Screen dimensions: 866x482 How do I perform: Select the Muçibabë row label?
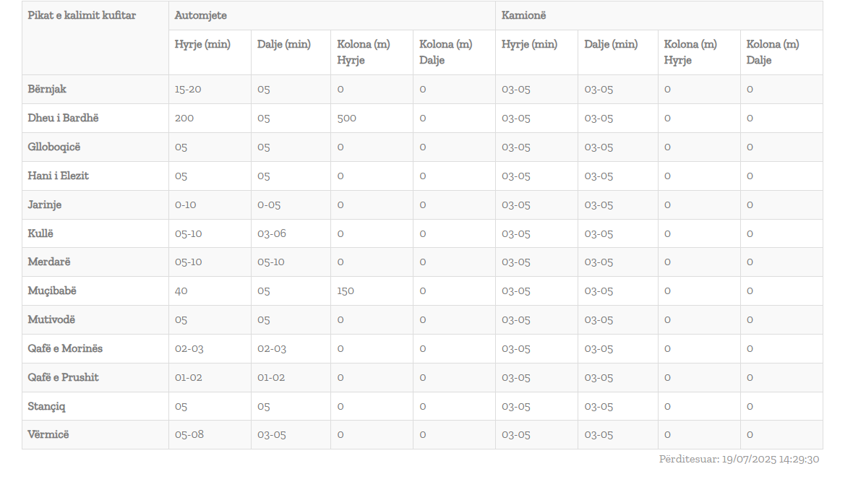pyautogui.click(x=52, y=291)
